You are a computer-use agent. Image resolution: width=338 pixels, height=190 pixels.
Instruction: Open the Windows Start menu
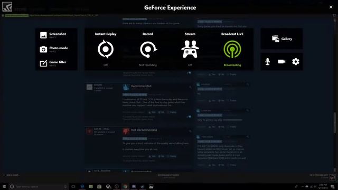coord(4,186)
